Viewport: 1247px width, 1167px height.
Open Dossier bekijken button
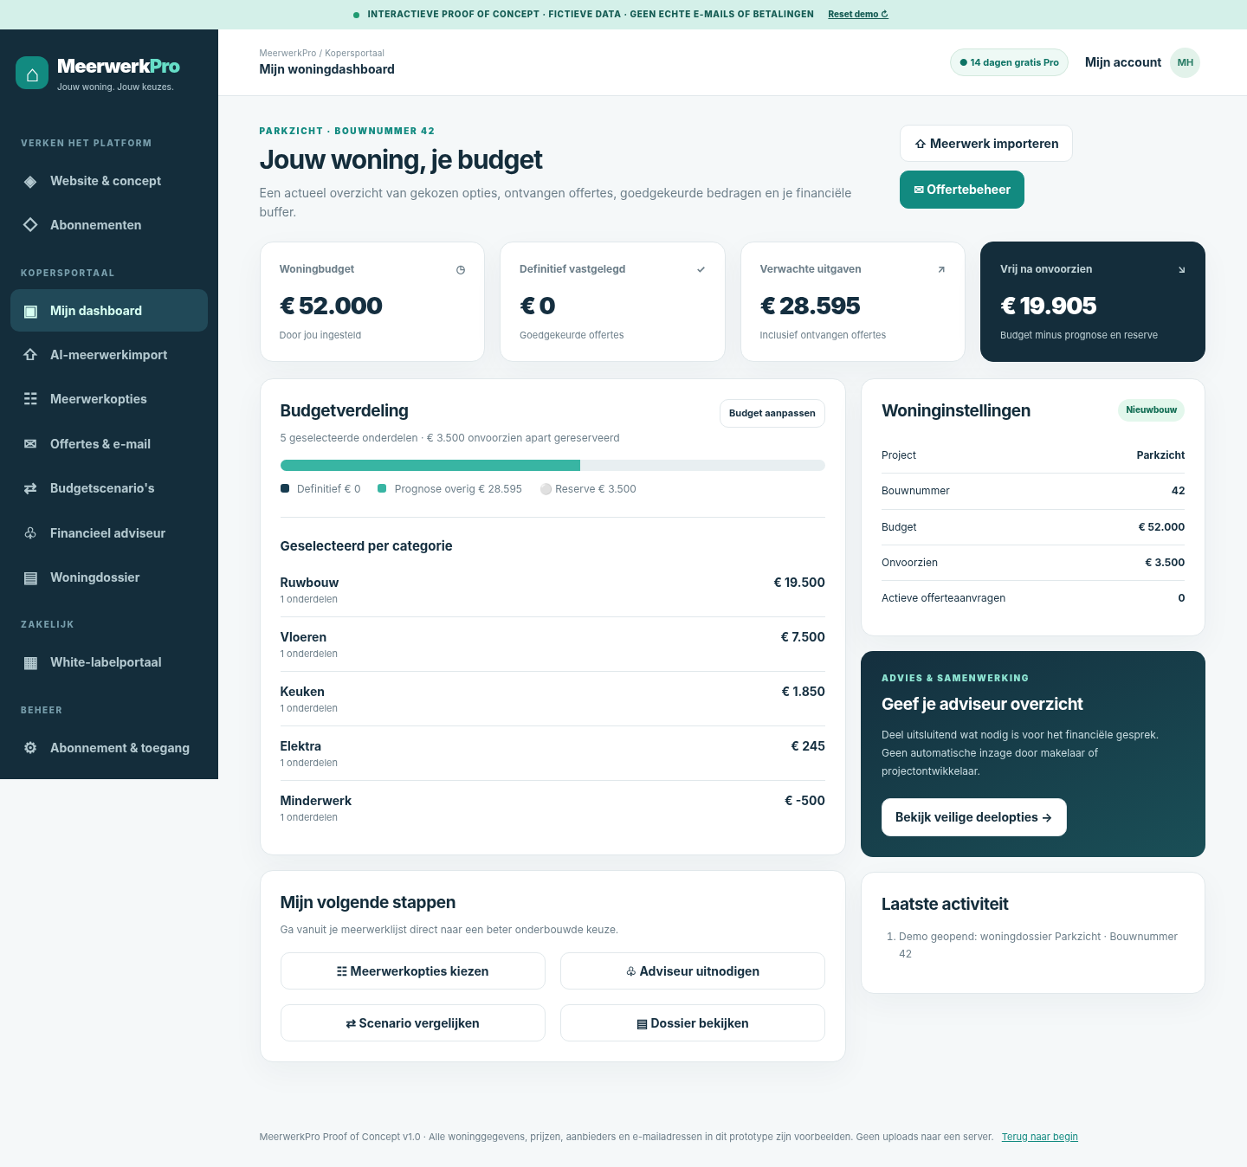coord(693,1023)
